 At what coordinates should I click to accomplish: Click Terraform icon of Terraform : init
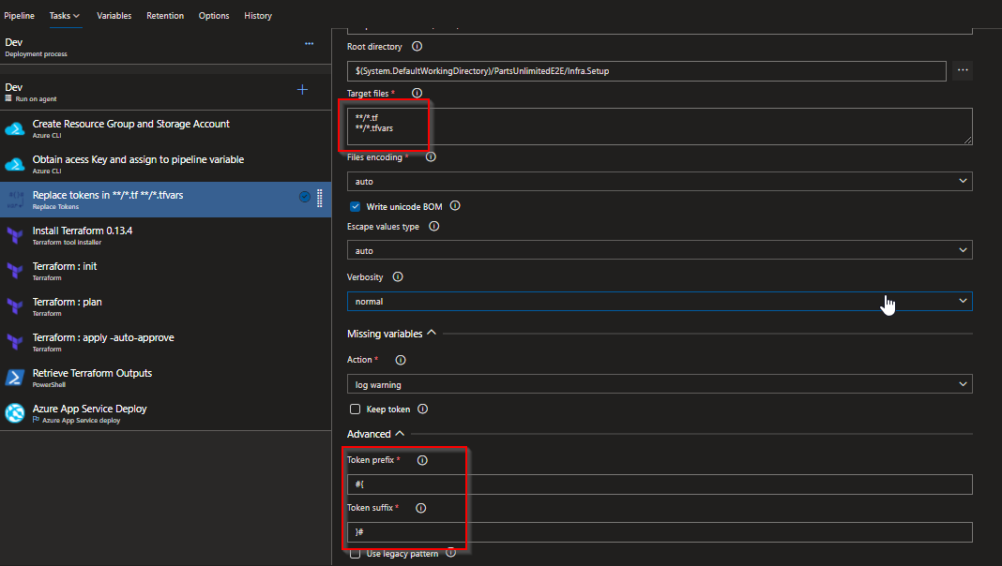(15, 271)
